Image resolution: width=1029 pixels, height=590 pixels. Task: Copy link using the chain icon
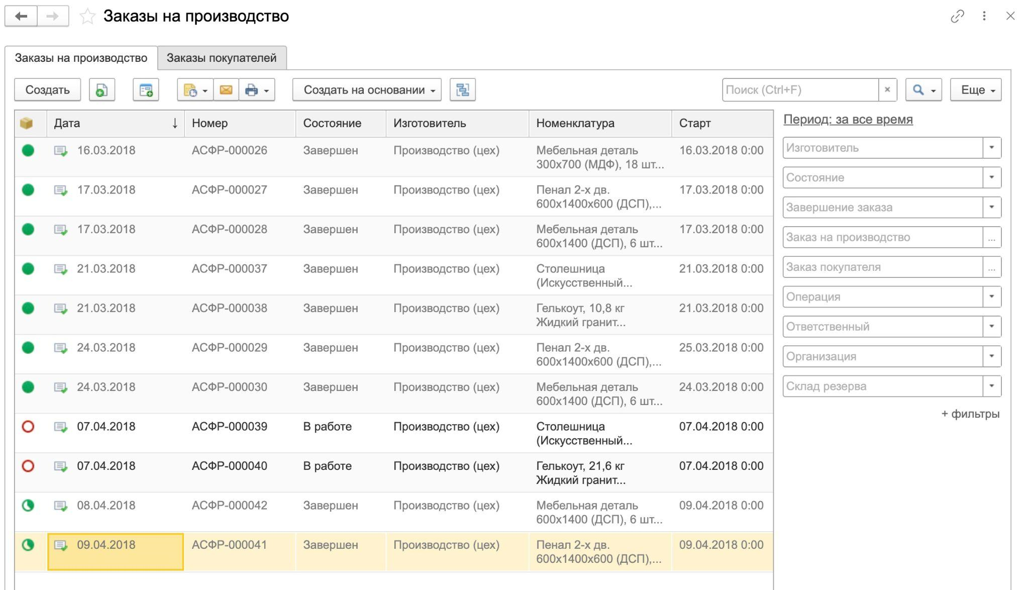[x=957, y=17]
